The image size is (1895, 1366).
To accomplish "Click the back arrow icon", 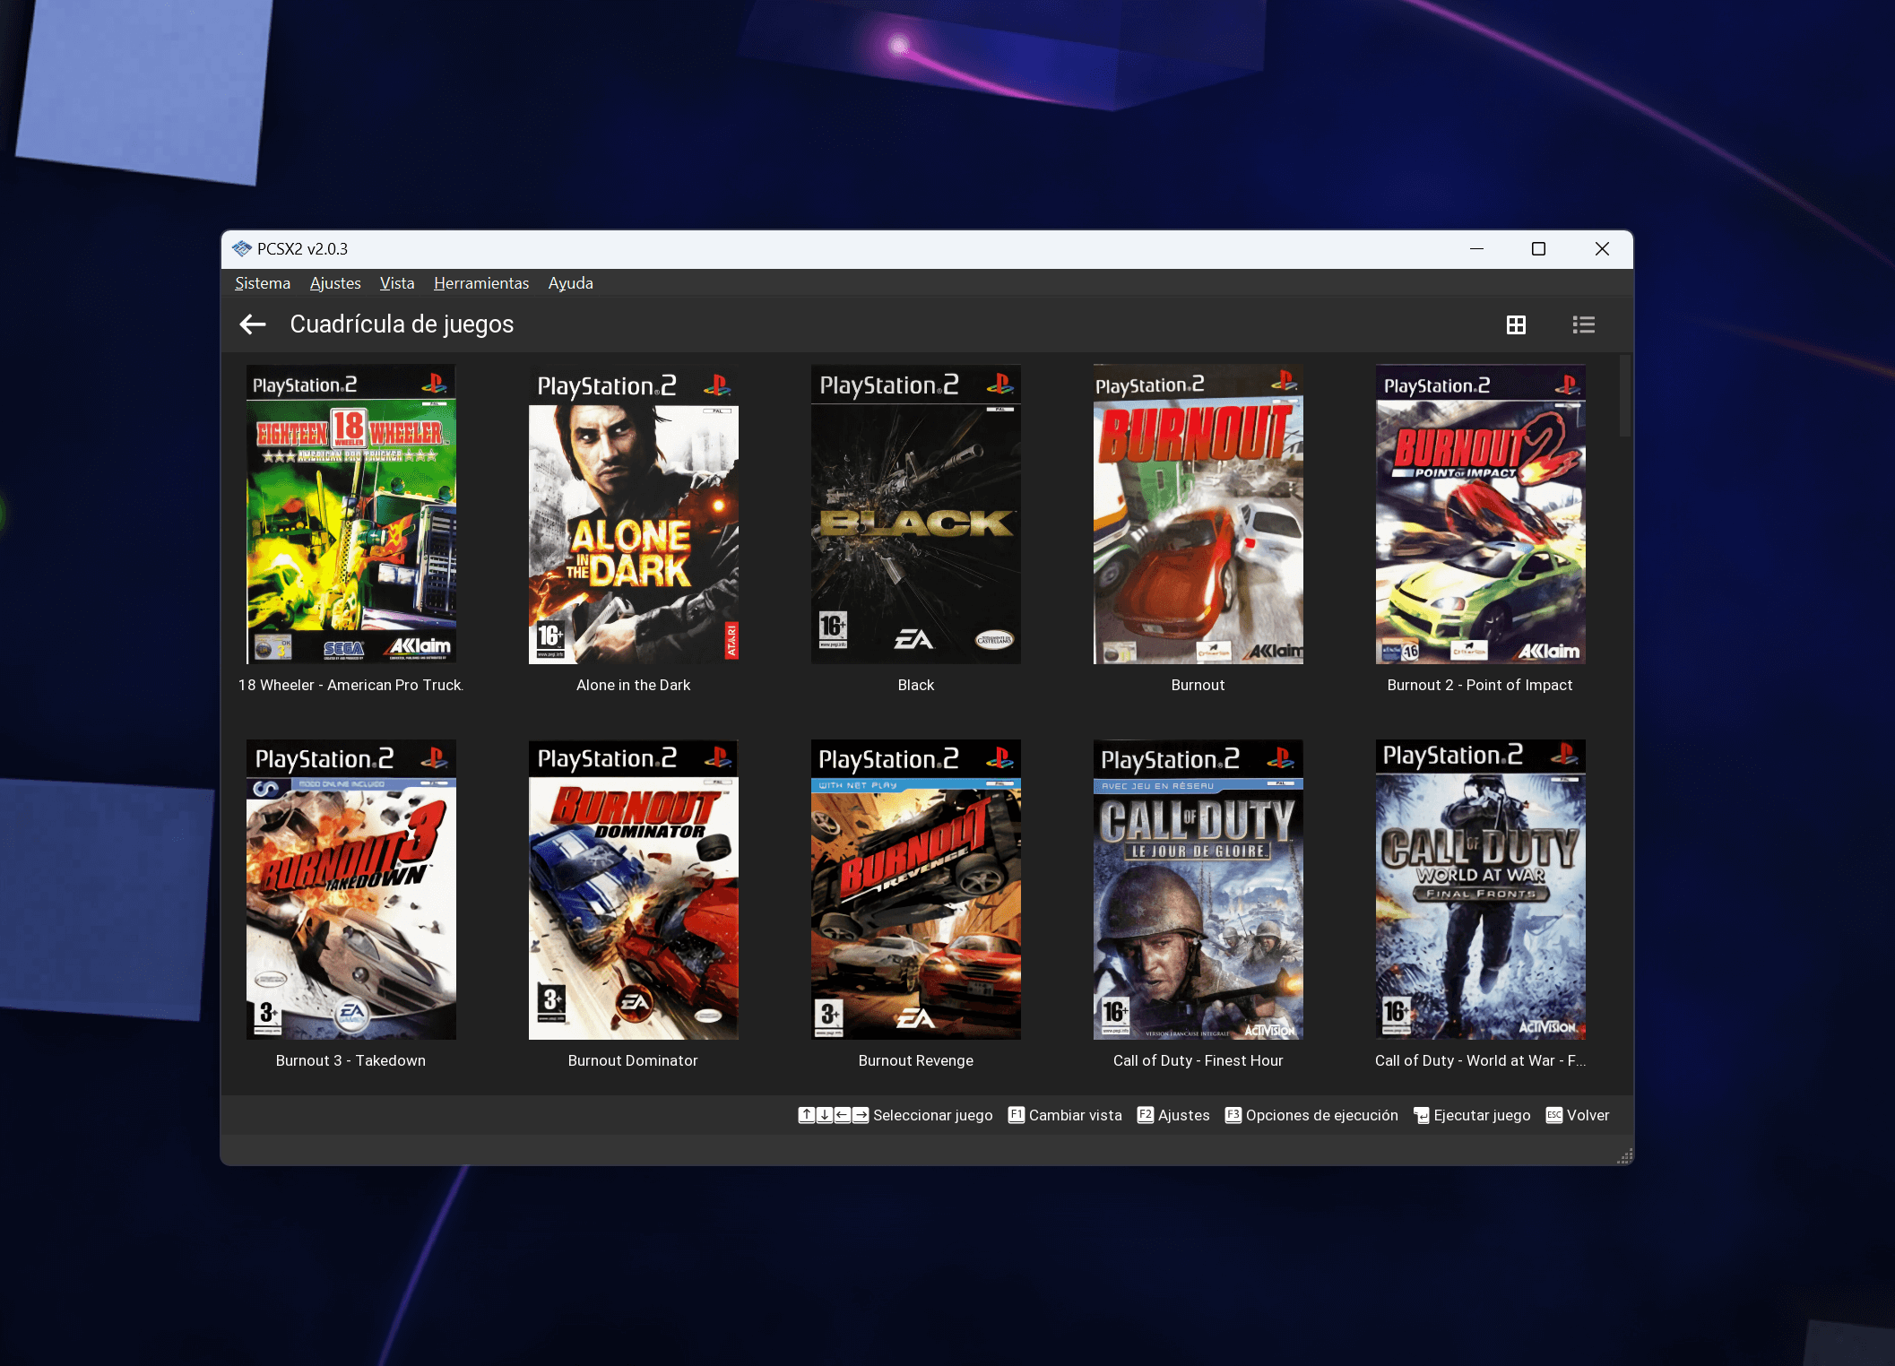I will pyautogui.click(x=253, y=324).
